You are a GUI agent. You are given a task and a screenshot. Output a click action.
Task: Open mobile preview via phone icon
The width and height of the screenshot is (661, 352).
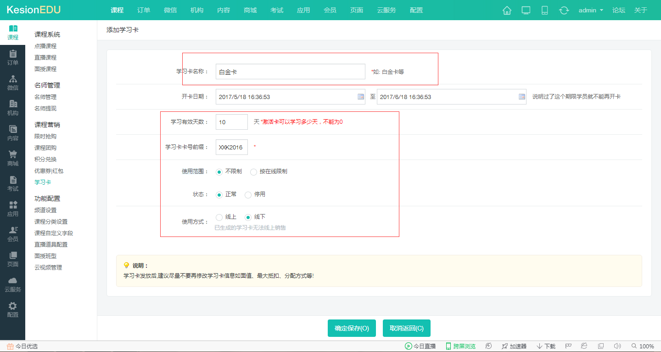544,10
